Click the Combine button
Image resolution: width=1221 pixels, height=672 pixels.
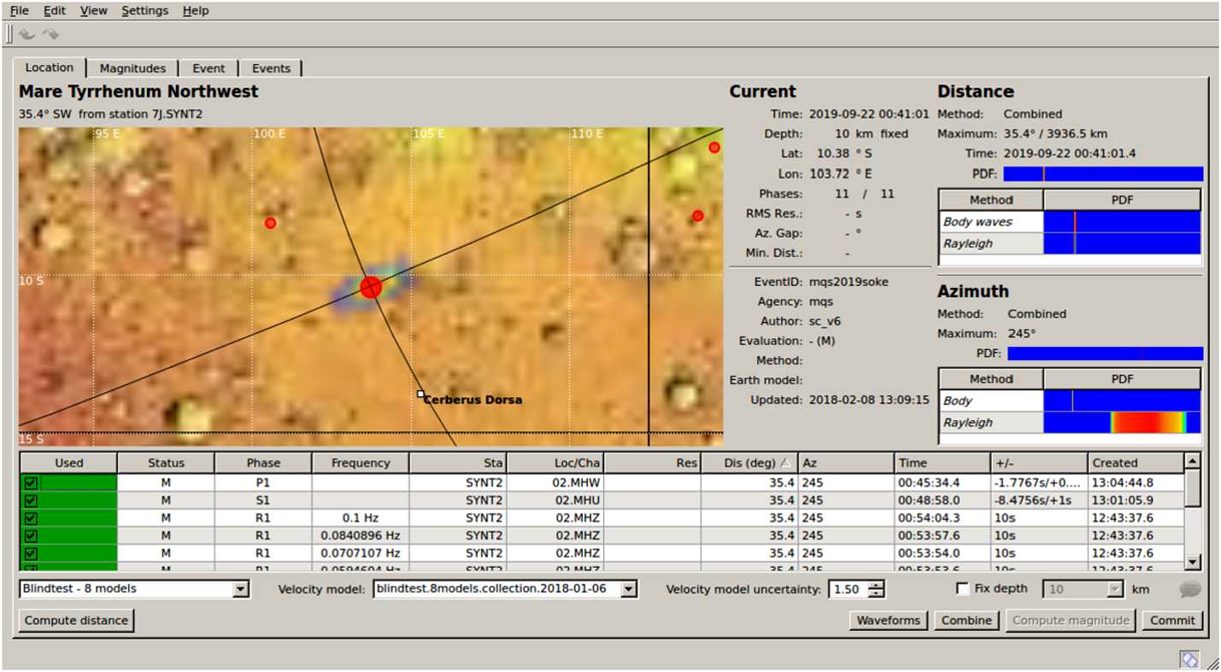pos(966,620)
